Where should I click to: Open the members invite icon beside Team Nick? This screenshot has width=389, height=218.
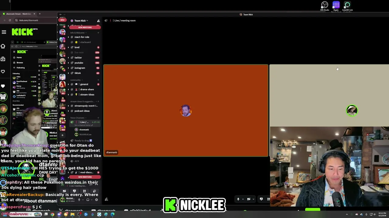98,21
